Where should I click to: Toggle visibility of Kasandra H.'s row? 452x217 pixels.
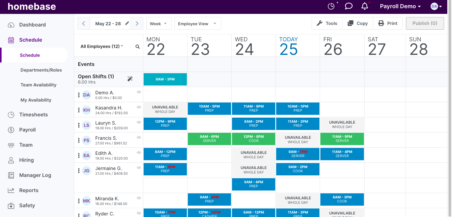[139, 107]
